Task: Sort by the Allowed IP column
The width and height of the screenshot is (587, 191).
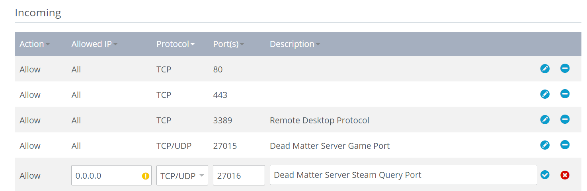Action: (x=95, y=44)
